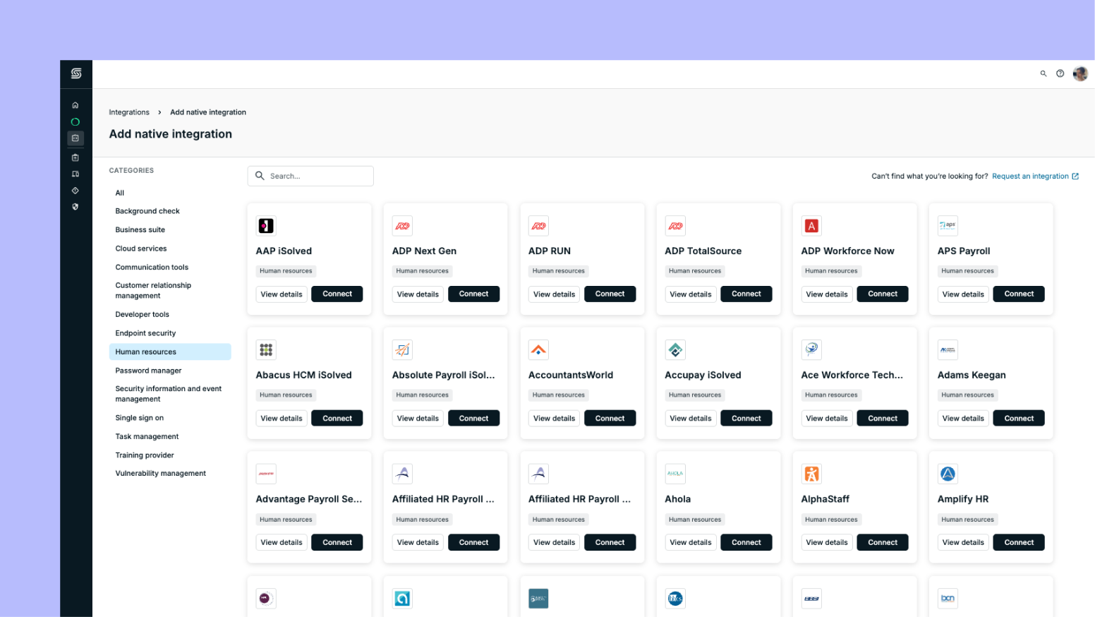Open the Endpoint security category
Viewport: 1095px width, 617px height.
[145, 333]
